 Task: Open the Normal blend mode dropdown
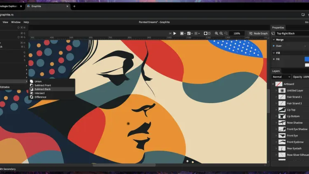[281, 77]
